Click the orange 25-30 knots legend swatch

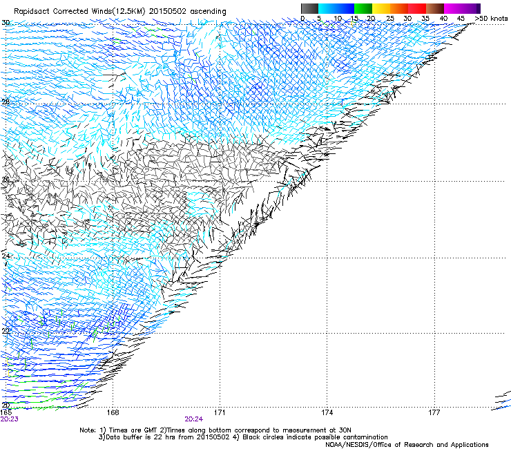(x=399, y=8)
